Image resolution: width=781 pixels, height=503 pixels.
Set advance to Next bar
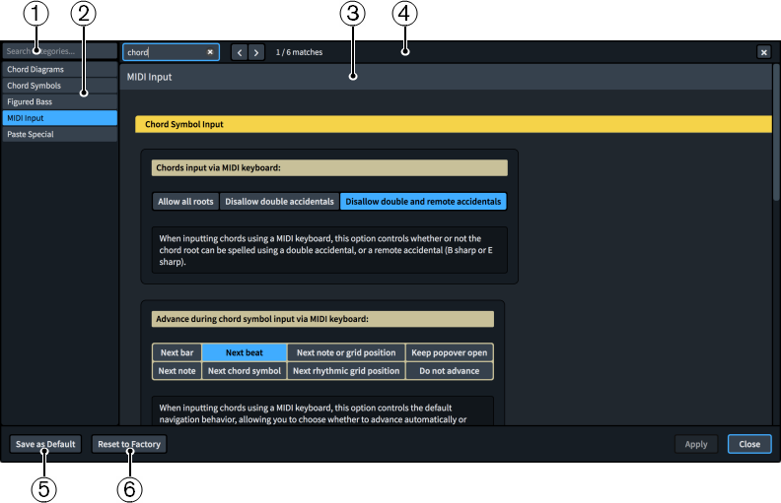(177, 352)
